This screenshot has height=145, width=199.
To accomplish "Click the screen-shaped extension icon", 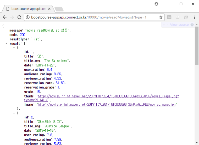I will tap(178, 17).
